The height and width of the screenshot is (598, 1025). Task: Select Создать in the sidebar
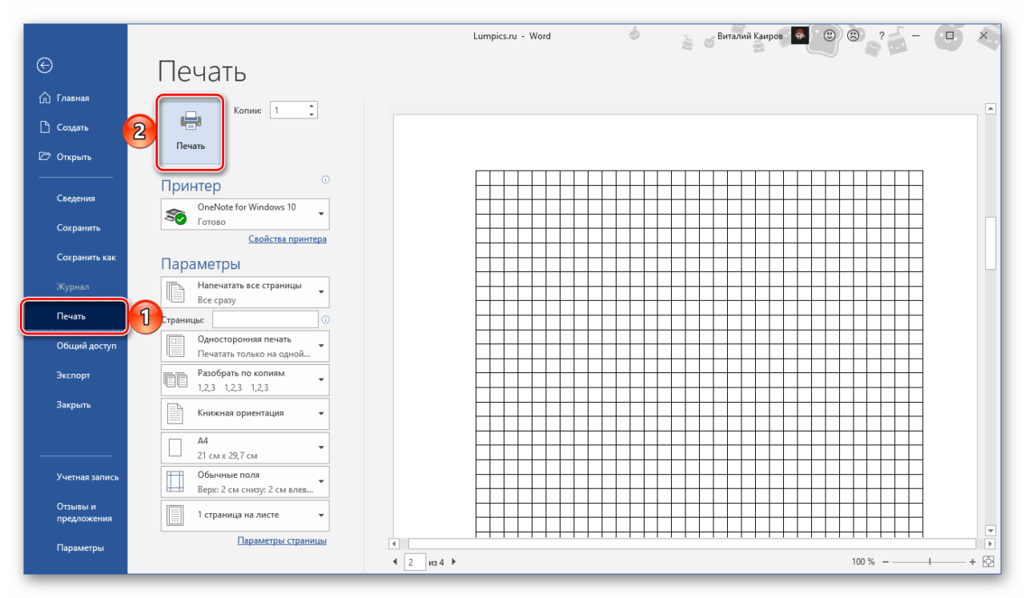point(64,127)
